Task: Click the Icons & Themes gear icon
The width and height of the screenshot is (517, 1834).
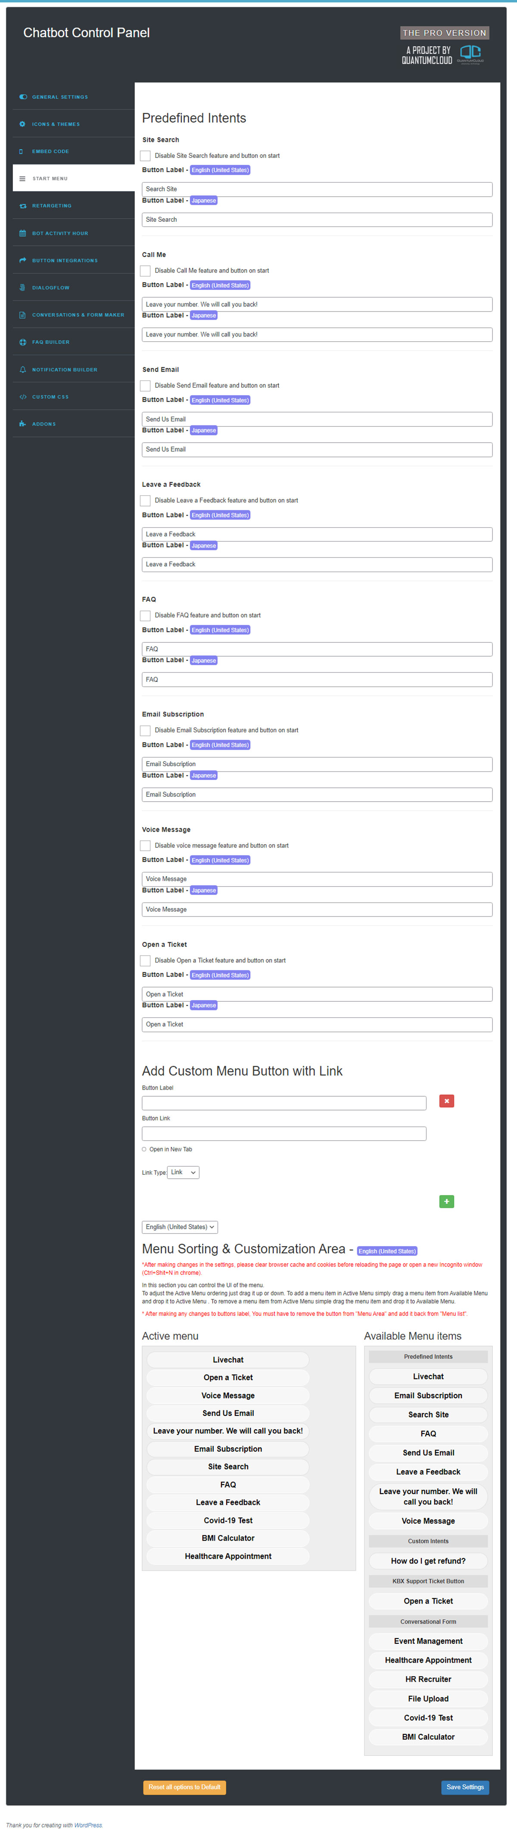Action: tap(23, 124)
